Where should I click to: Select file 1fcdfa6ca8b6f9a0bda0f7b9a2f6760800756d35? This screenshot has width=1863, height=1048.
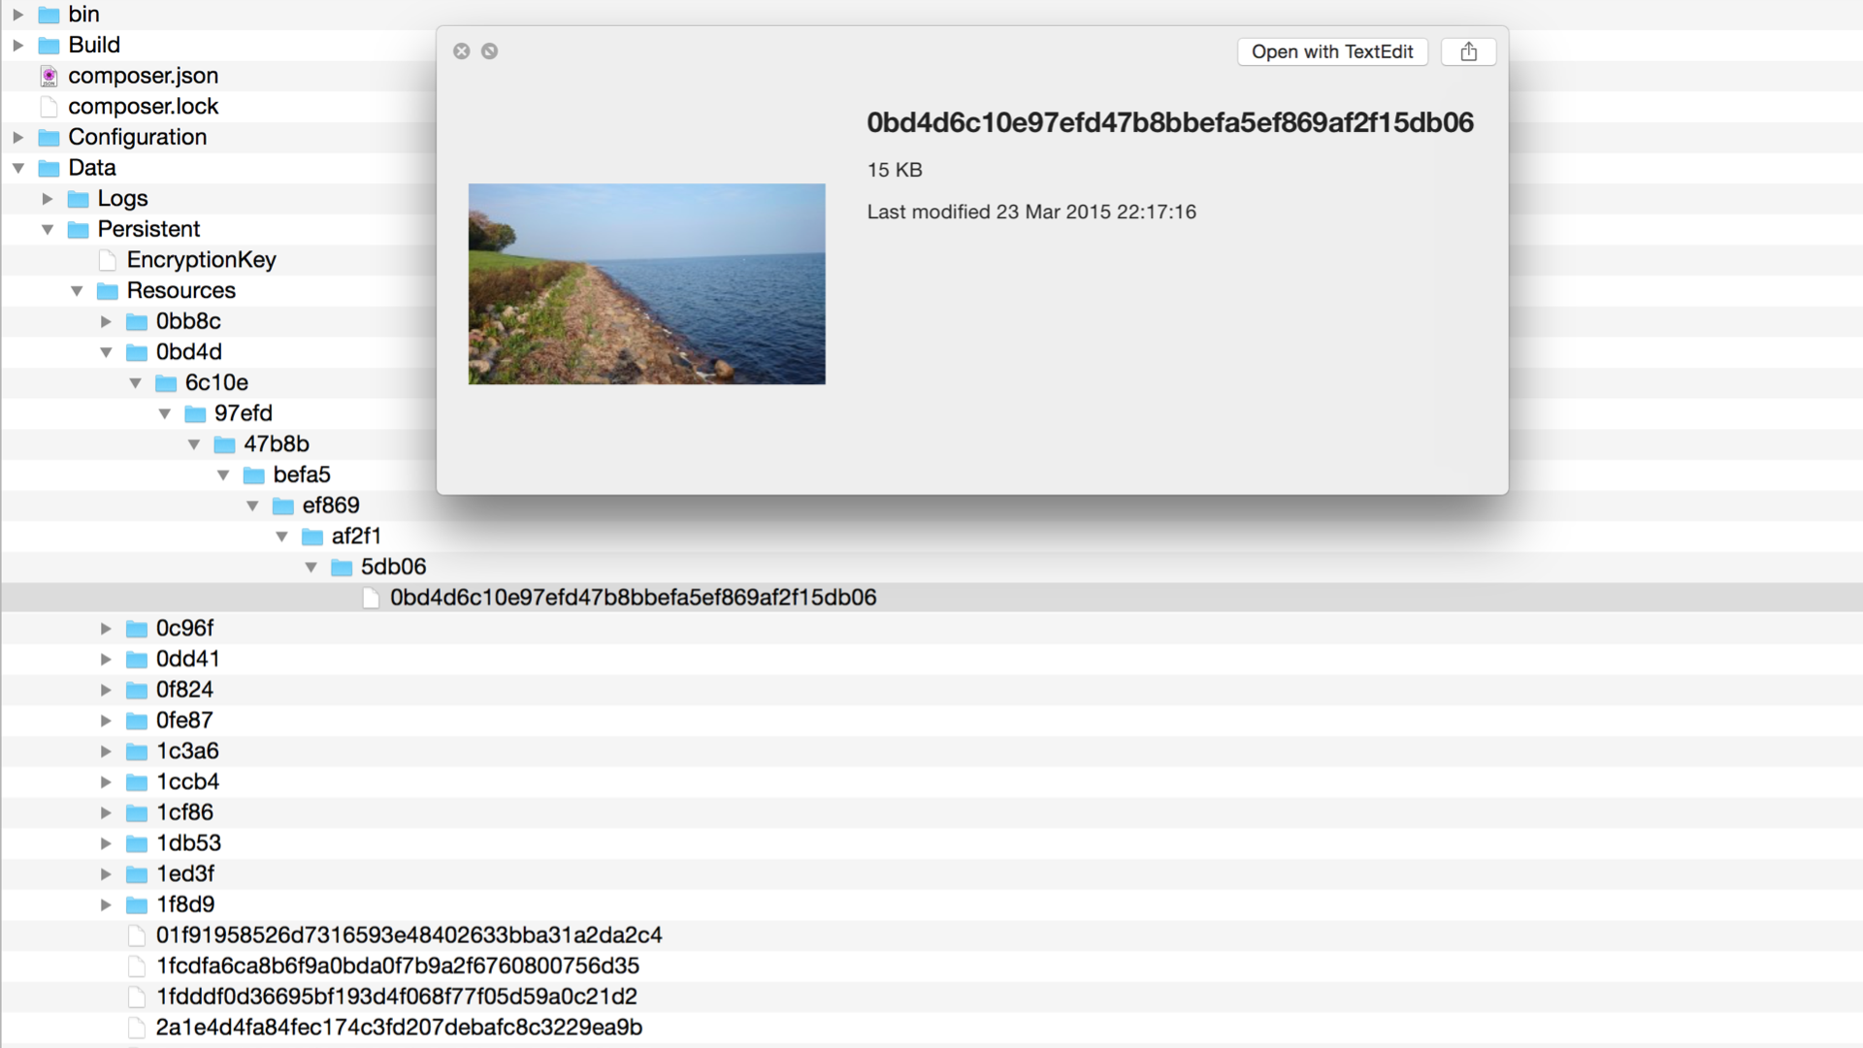[x=398, y=966]
